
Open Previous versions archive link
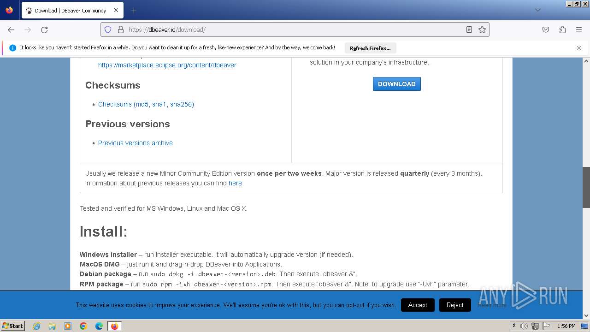pyautogui.click(x=136, y=143)
